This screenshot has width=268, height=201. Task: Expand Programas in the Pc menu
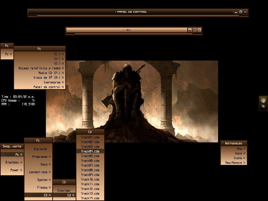coord(38,156)
